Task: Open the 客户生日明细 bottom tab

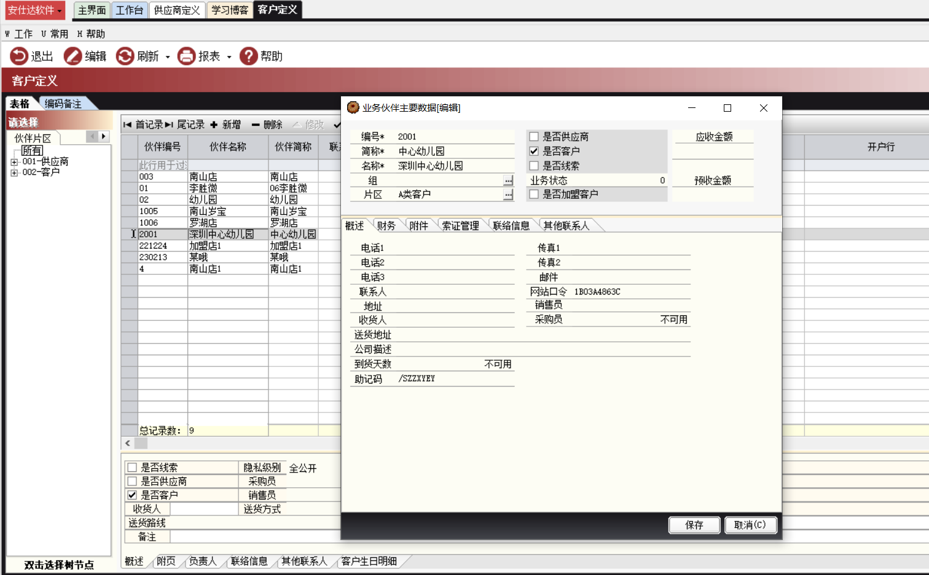Action: tap(369, 561)
